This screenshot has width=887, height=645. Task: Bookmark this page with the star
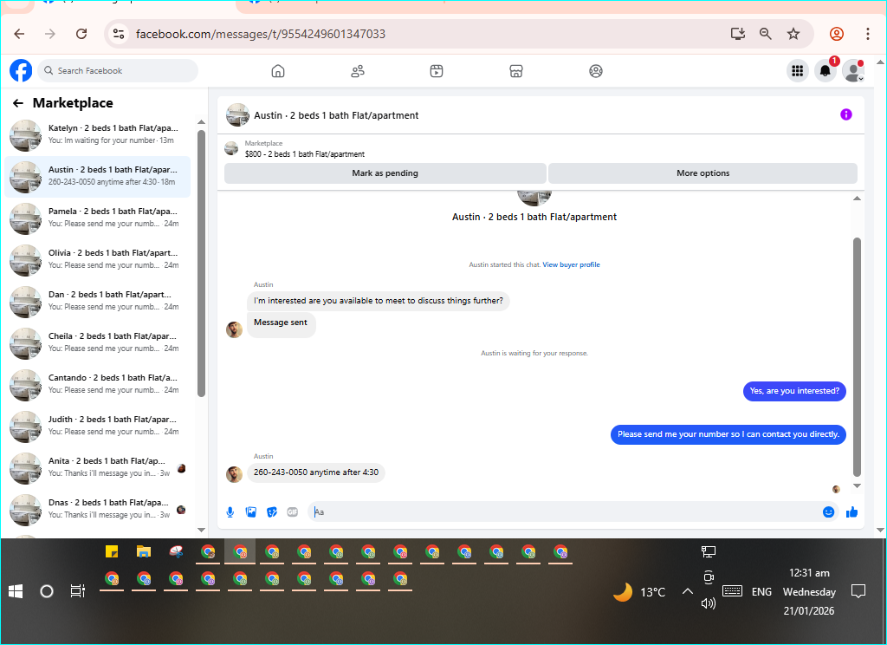pos(793,34)
